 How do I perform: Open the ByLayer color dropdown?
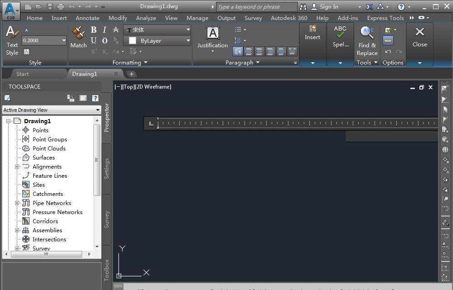click(x=188, y=40)
